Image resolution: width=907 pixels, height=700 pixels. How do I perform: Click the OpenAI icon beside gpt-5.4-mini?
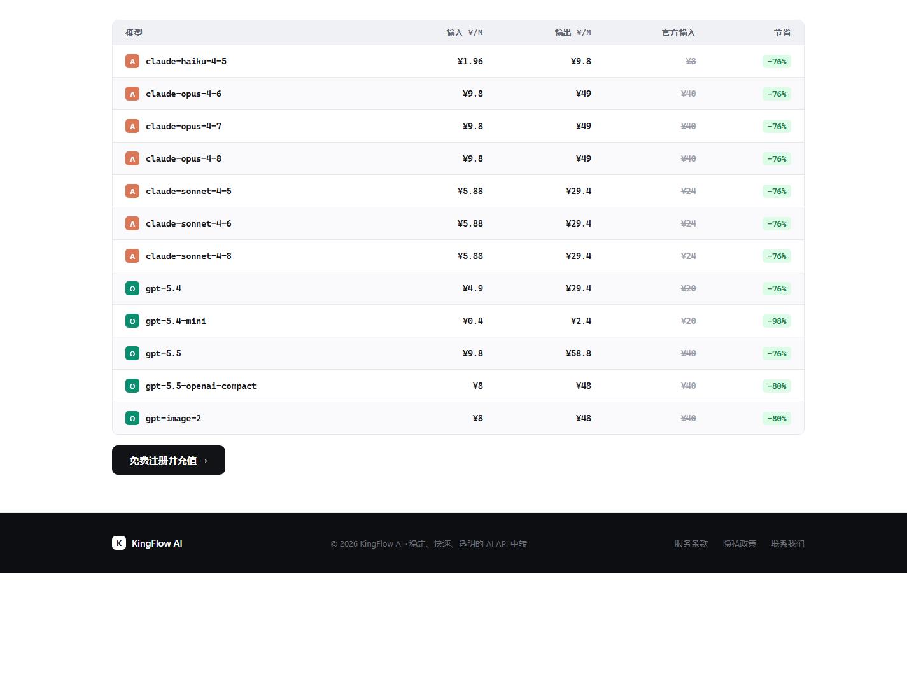(x=132, y=321)
